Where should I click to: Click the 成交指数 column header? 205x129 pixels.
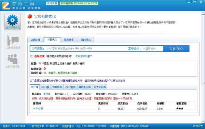(x=123, y=103)
